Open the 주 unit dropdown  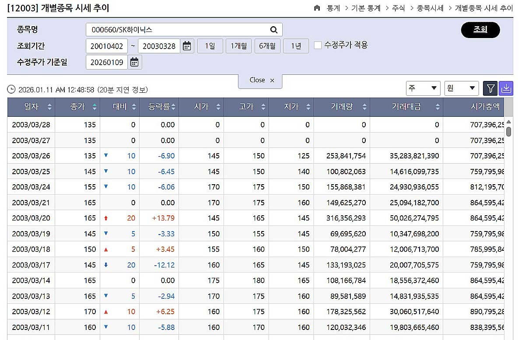(423, 88)
